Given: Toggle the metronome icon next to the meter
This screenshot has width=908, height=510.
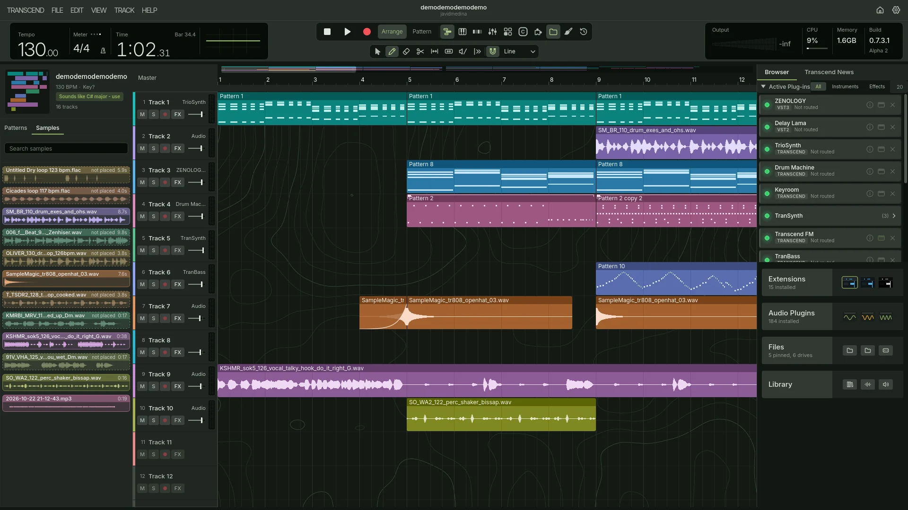Looking at the screenshot, I should tap(103, 51).
